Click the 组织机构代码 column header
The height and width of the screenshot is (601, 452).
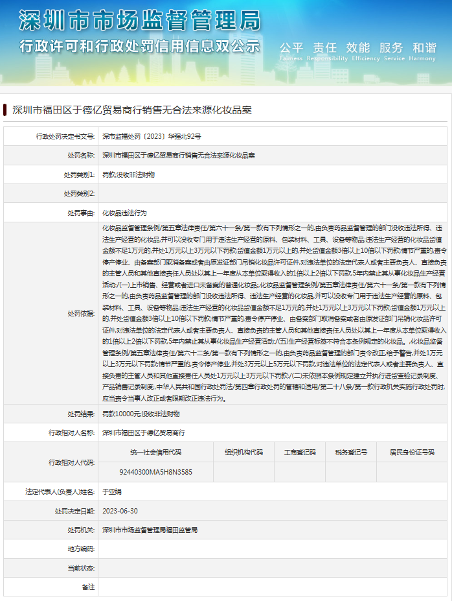coord(243,453)
